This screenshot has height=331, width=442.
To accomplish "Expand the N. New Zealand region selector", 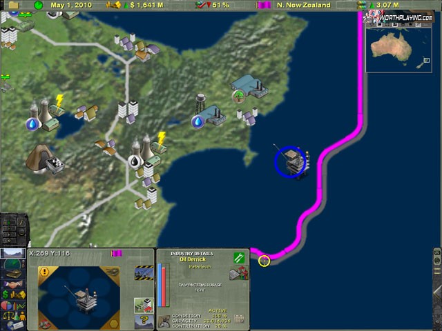I will [305, 5].
